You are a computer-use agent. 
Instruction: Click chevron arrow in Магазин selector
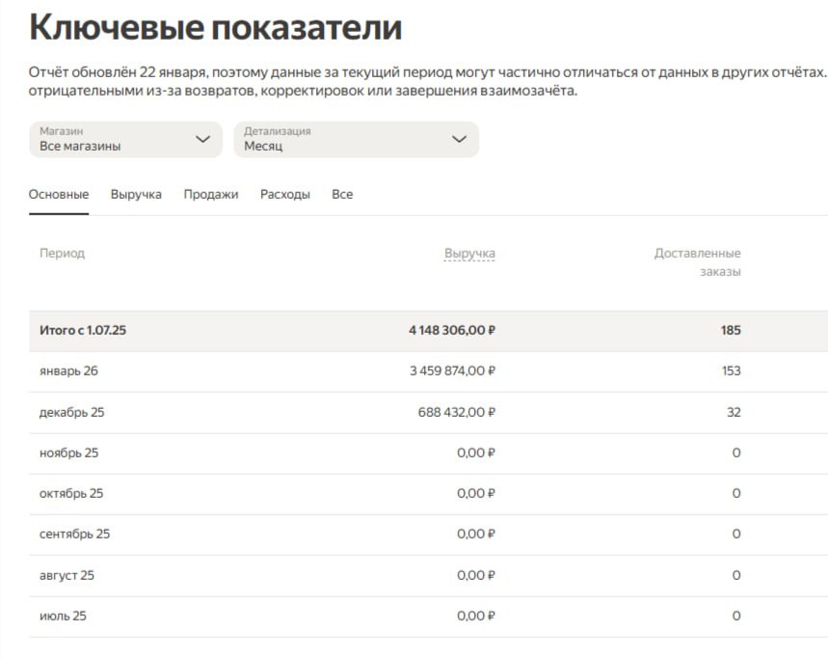[x=202, y=140]
